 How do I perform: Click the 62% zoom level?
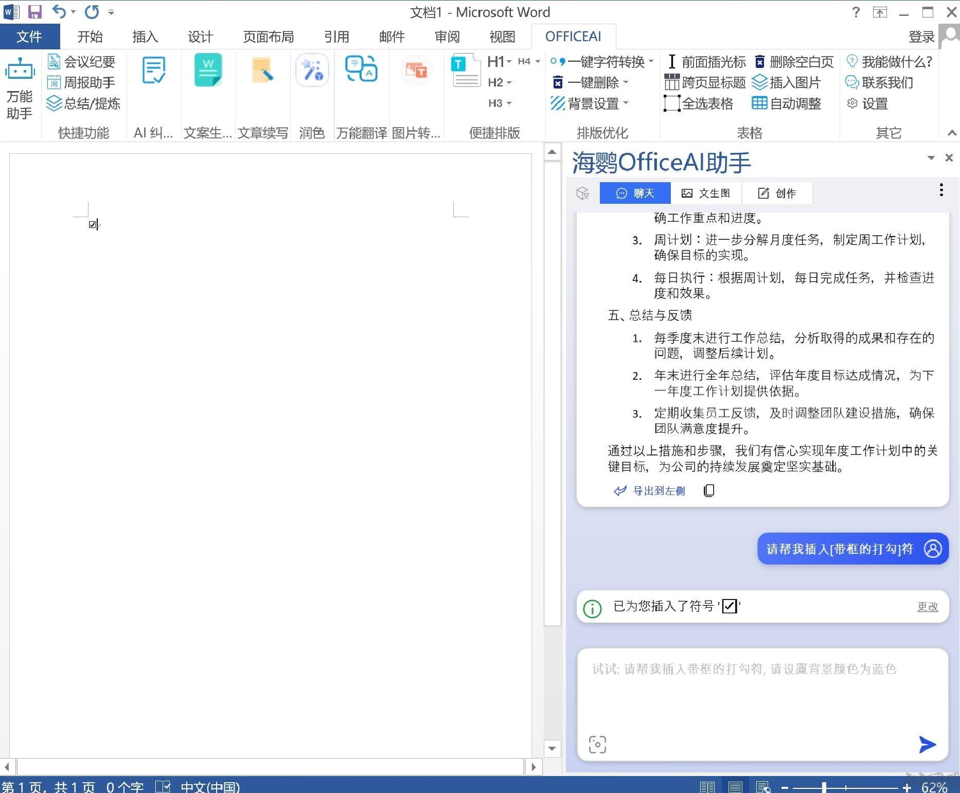point(934,787)
